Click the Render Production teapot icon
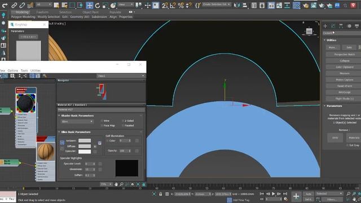Screen dimensions: 361x203 322,5
